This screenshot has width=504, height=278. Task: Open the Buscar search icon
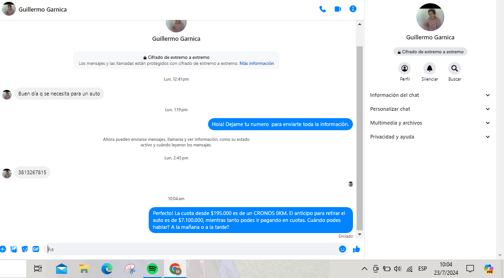point(454,69)
